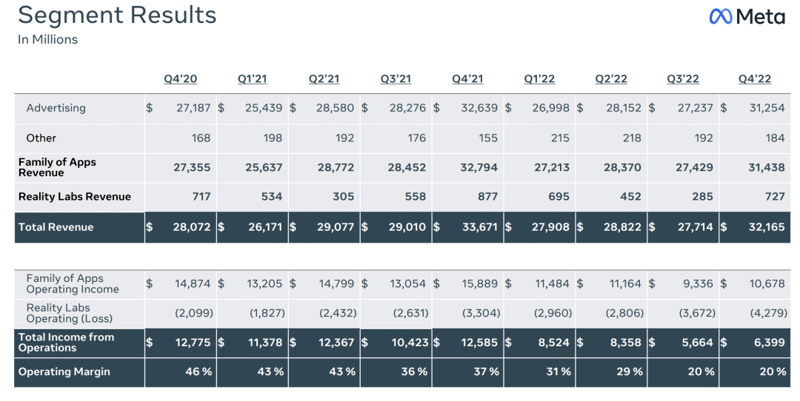The height and width of the screenshot is (401, 800).
Task: Click the Segment Results title
Action: point(117,16)
